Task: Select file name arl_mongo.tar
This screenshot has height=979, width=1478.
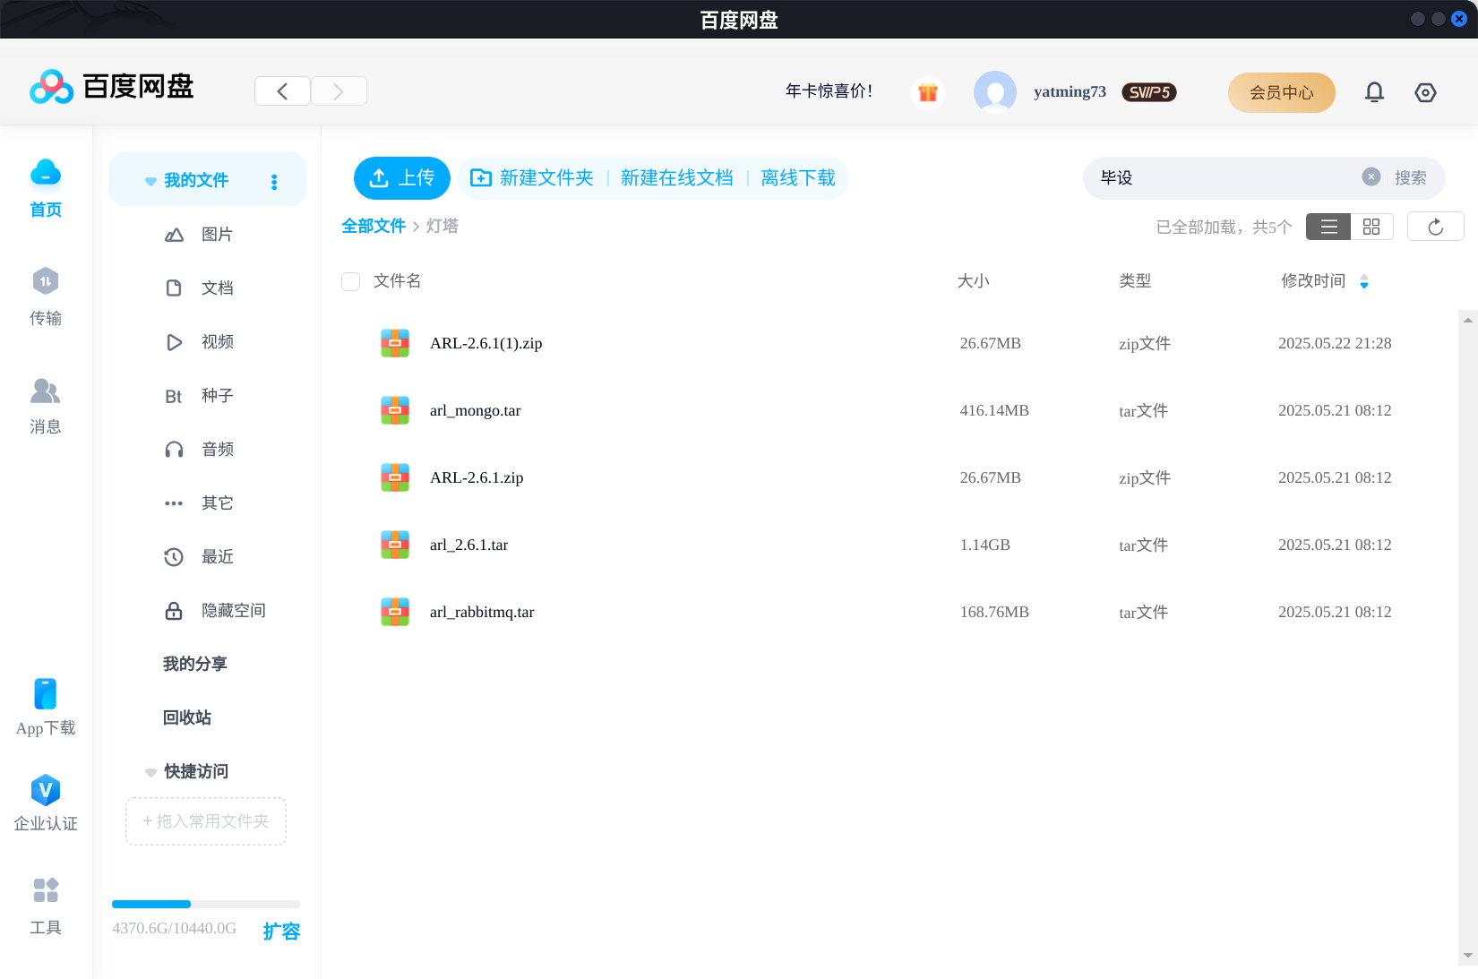Action: pos(476,410)
